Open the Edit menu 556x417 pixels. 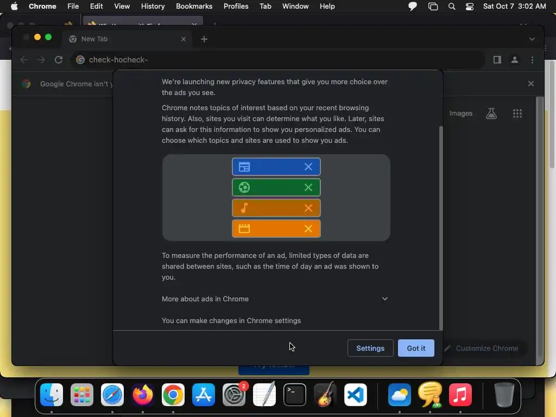tap(96, 7)
